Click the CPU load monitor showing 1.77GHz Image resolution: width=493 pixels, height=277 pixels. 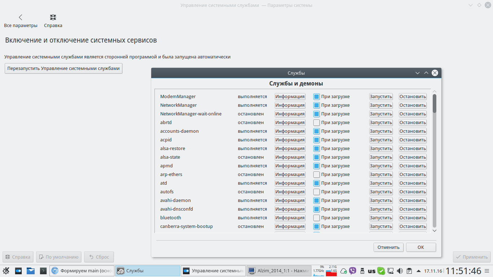[x=318, y=271]
